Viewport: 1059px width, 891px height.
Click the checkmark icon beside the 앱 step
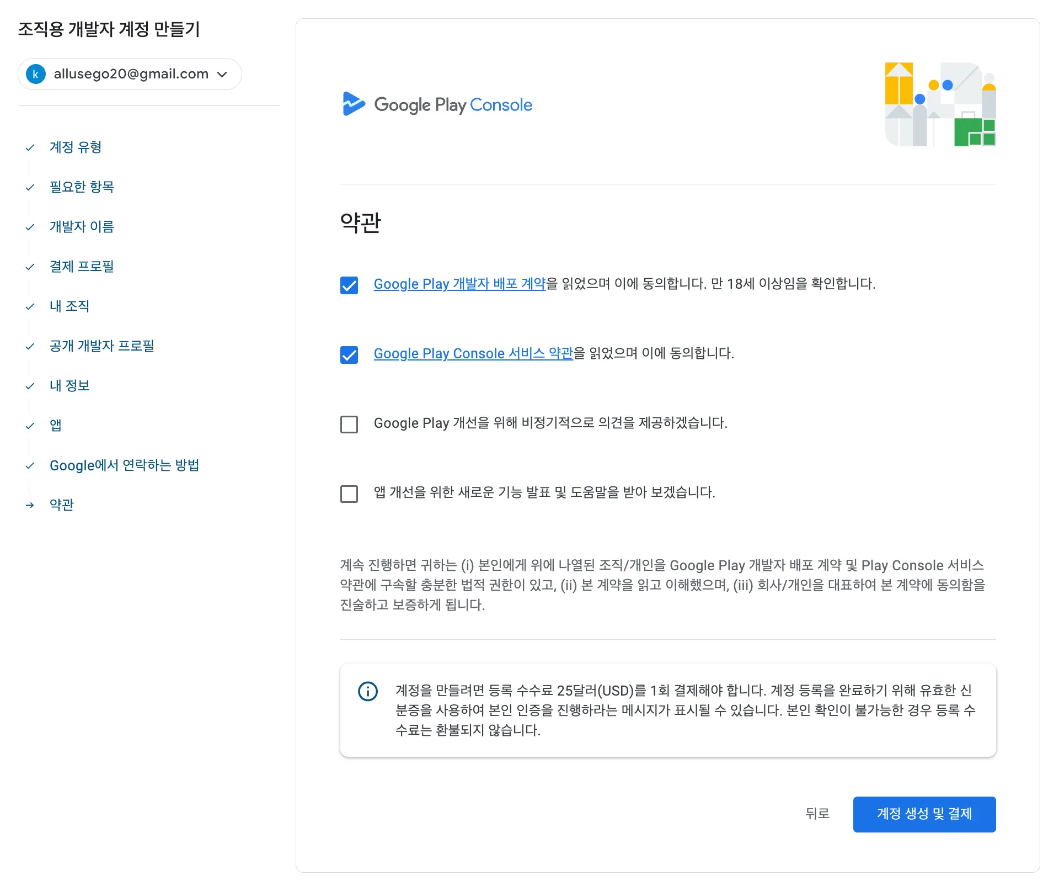[30, 426]
